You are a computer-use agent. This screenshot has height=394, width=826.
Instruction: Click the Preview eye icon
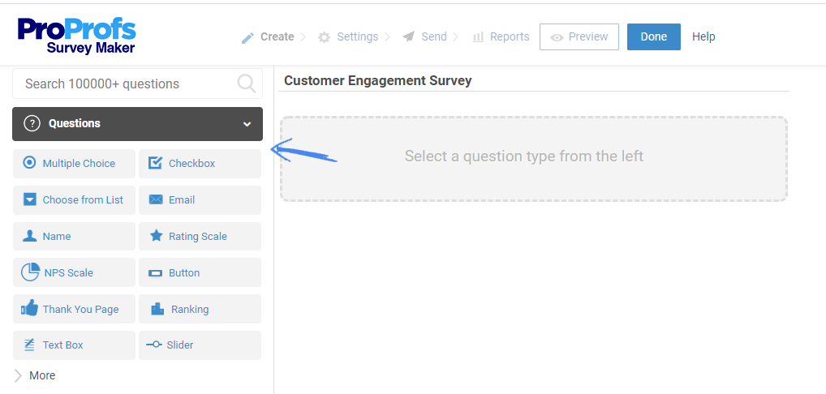click(557, 37)
